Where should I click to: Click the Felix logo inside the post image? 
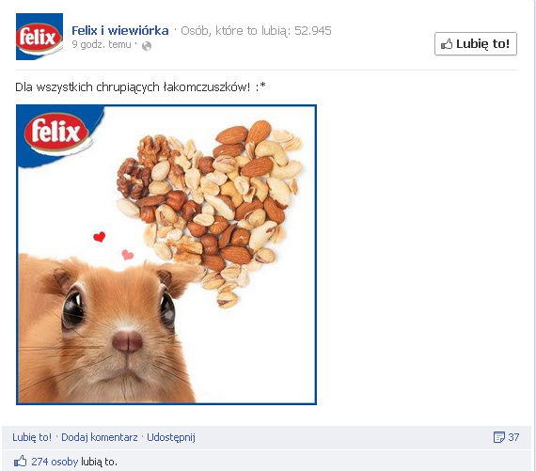click(56, 132)
